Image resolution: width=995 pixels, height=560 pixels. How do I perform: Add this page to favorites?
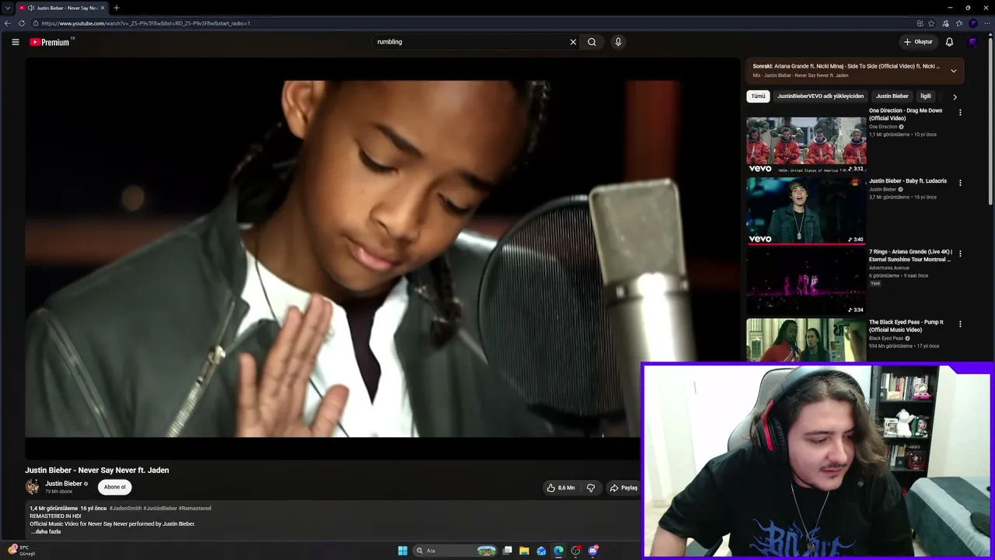(931, 23)
